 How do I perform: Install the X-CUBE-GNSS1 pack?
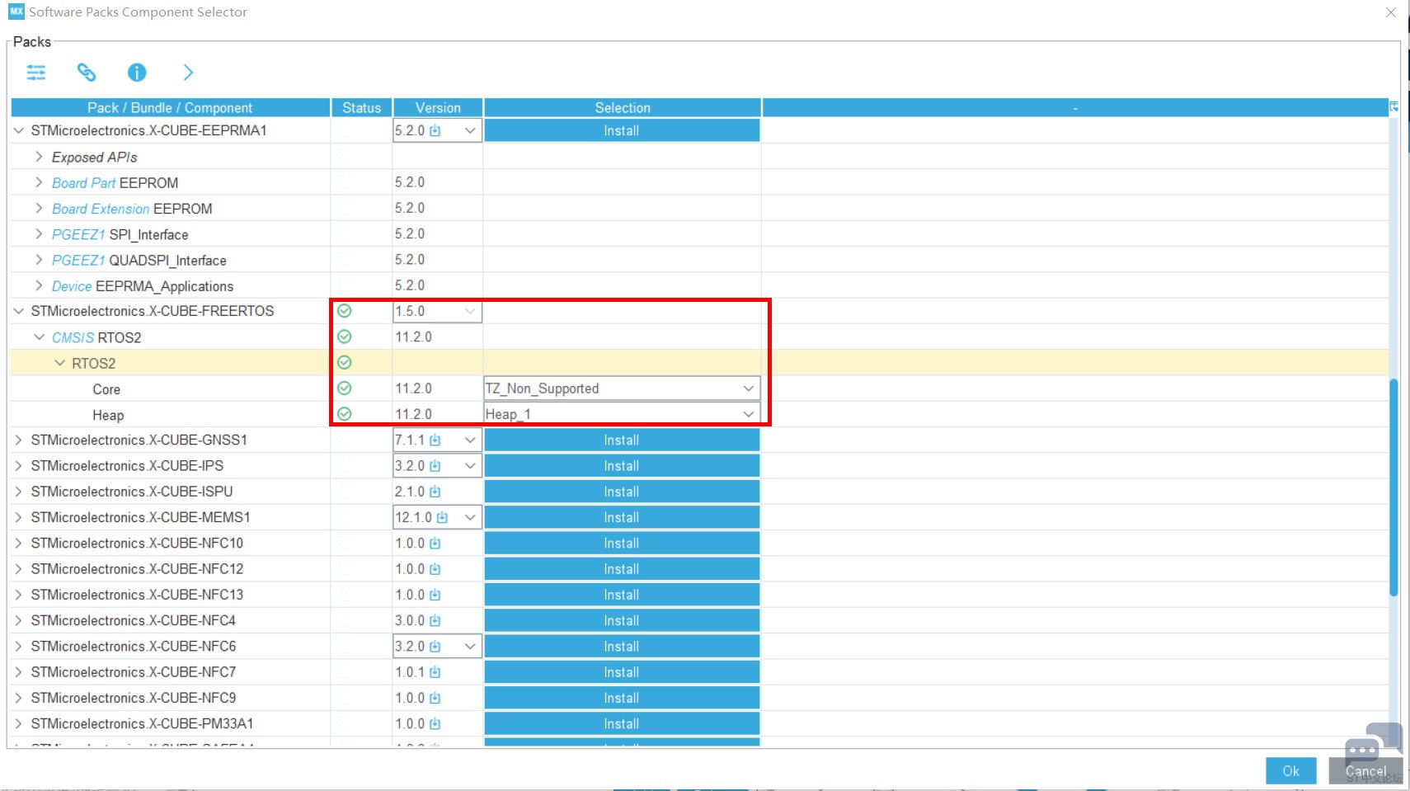[x=622, y=440]
